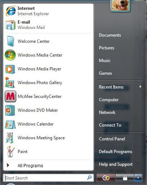Open the Pictures folder link
The width and height of the screenshot is (147, 185).
(107, 48)
